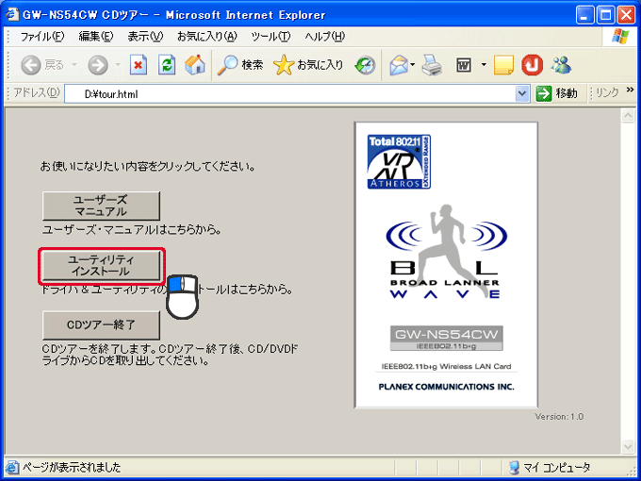Open the Help (ヘルプ) menu
The height and width of the screenshot is (481, 641).
tap(325, 37)
